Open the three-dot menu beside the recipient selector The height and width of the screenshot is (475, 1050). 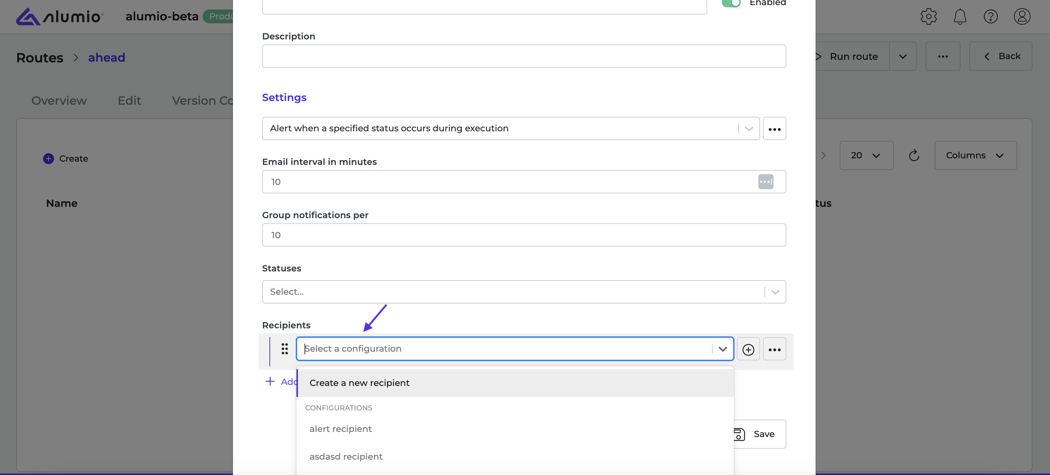point(774,349)
